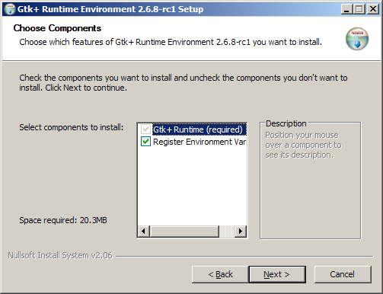This screenshot has height=294, width=383.
Task: Select the Register Environment Var list item
Action: [x=199, y=142]
